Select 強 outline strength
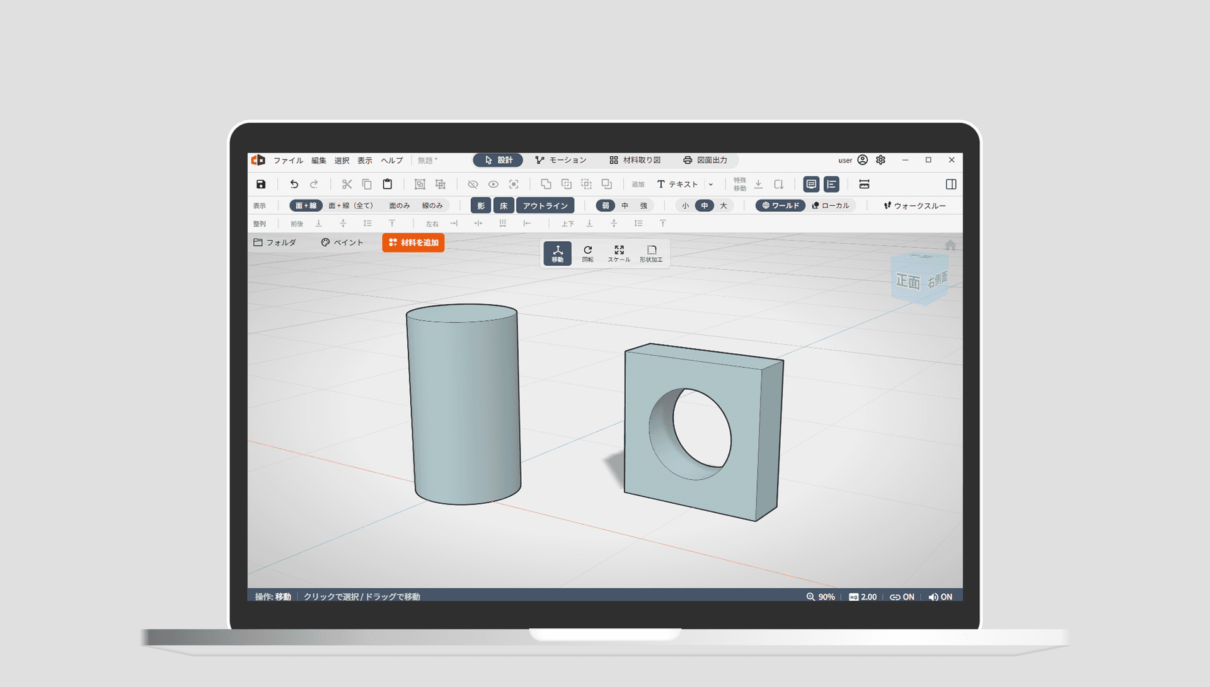 (x=643, y=206)
